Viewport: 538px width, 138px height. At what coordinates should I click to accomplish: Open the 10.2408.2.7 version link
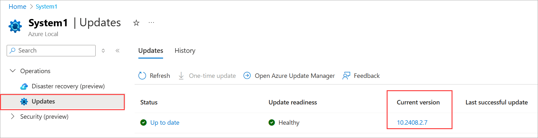click(412, 123)
